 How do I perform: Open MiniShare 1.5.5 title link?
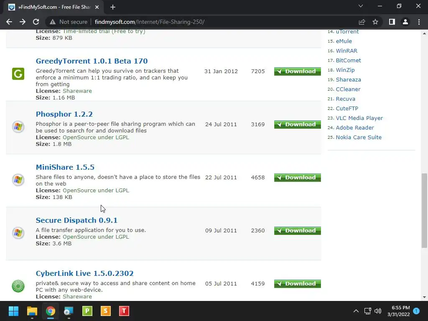pyautogui.click(x=65, y=167)
